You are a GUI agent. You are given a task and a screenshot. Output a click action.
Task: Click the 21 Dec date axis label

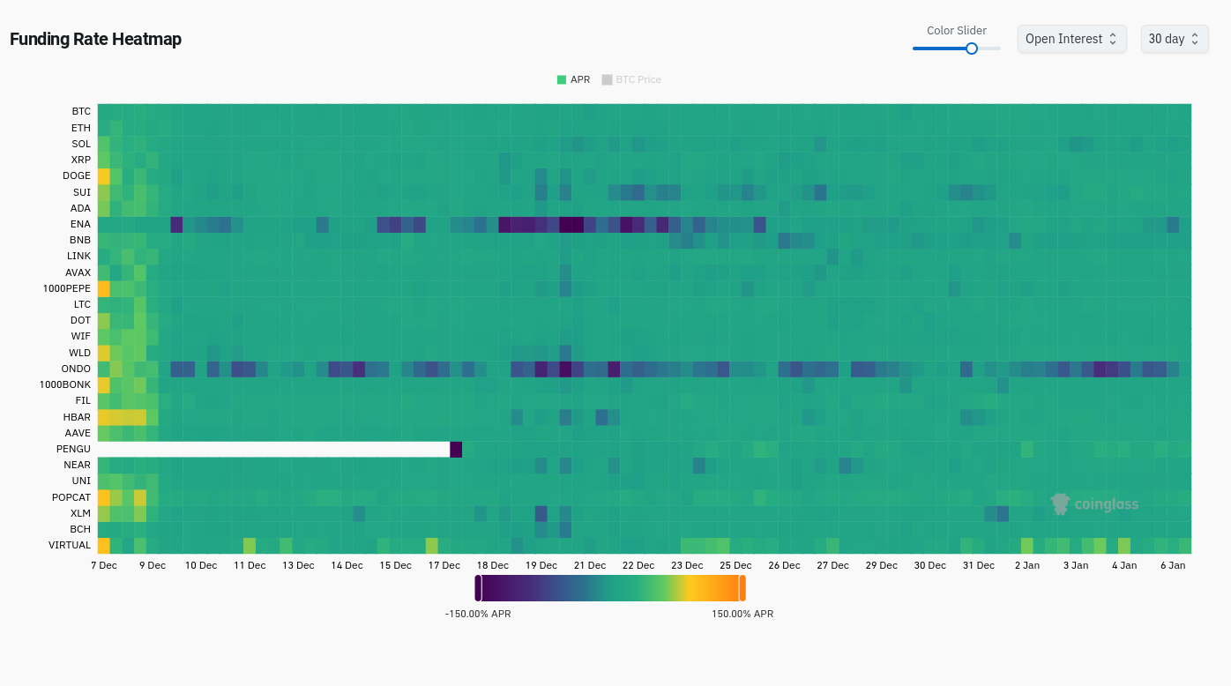[x=590, y=565]
